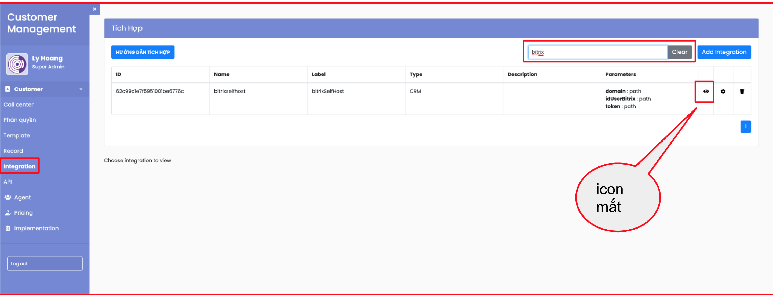Image resolution: width=773 pixels, height=297 pixels.
Task: Focus the bitrix search input field
Action: click(597, 52)
